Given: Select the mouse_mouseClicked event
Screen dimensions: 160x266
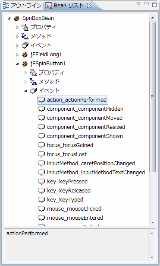Looking at the screenshot, I should [x=74, y=209].
